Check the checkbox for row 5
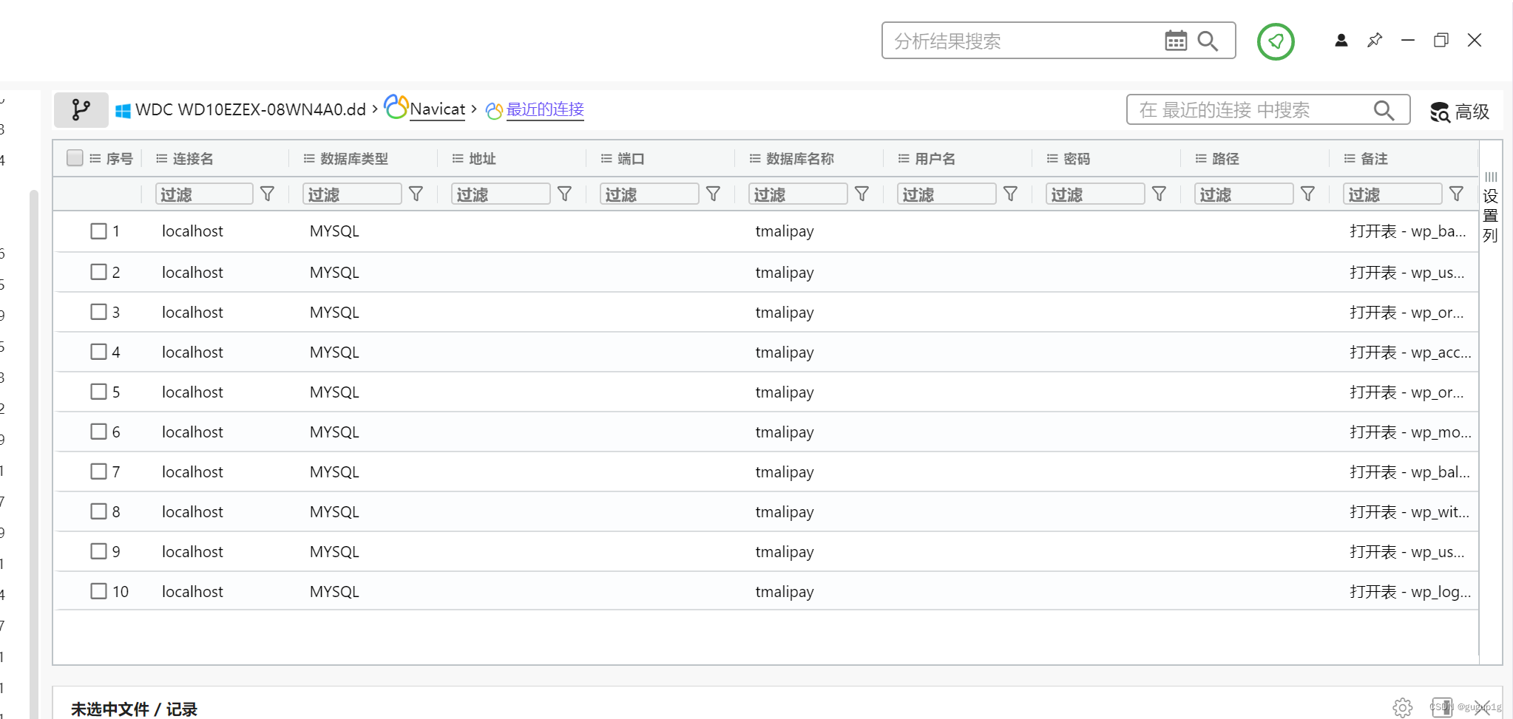The width and height of the screenshot is (1513, 719). pyautogui.click(x=98, y=392)
